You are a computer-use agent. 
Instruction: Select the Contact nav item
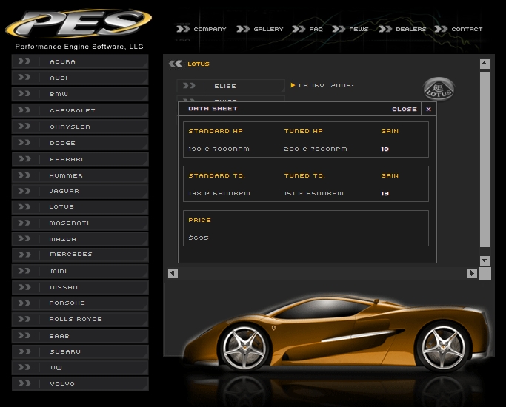(x=459, y=30)
